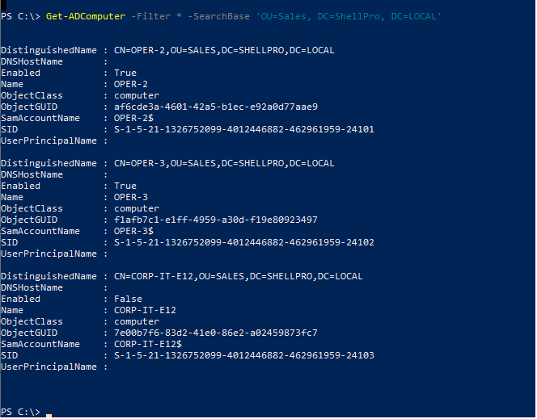This screenshot has width=537, height=419.
Task: Click the OPER-2 ObjectGUID value
Action: click(x=216, y=107)
